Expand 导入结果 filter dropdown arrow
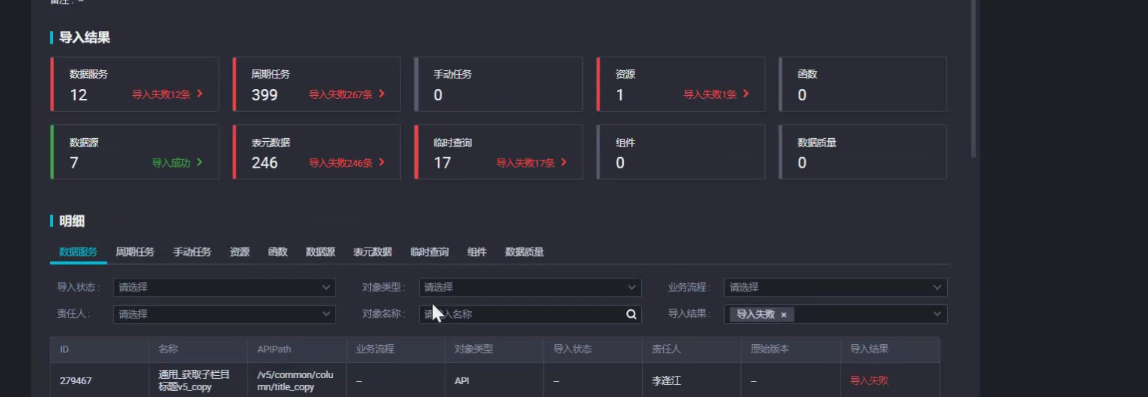Screen dimensions: 1148x397 937,315
